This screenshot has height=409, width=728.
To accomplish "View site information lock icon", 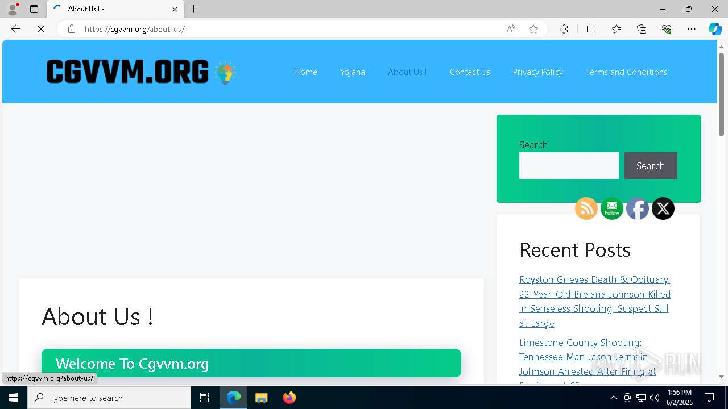I will pyautogui.click(x=72, y=29).
